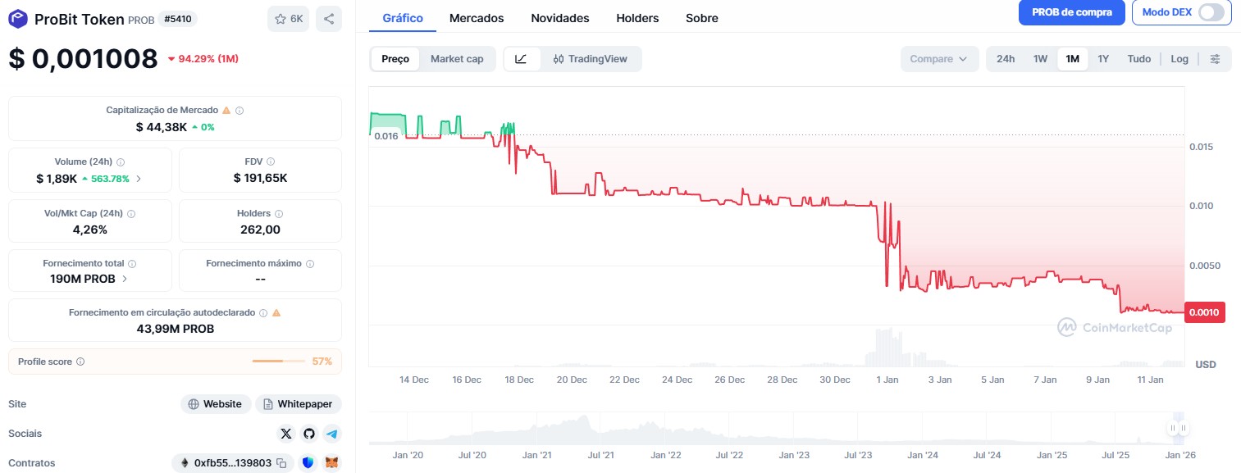The height and width of the screenshot is (473, 1241).
Task: Click the MetaMask fox icon
Action: (x=331, y=463)
